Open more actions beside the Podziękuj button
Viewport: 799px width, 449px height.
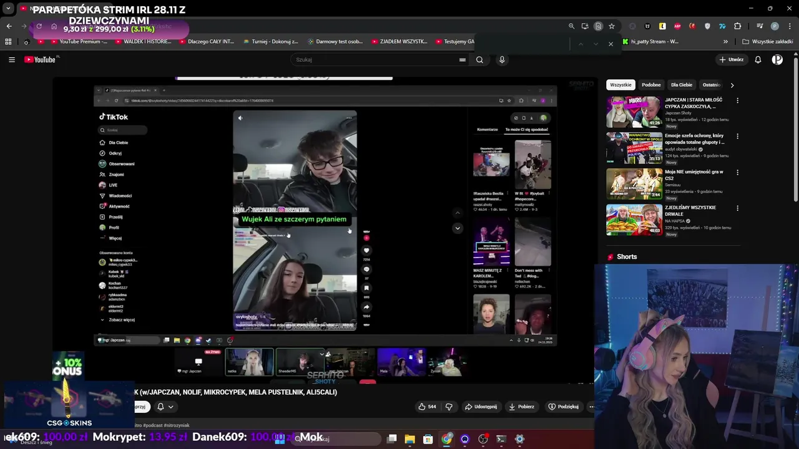click(591, 407)
